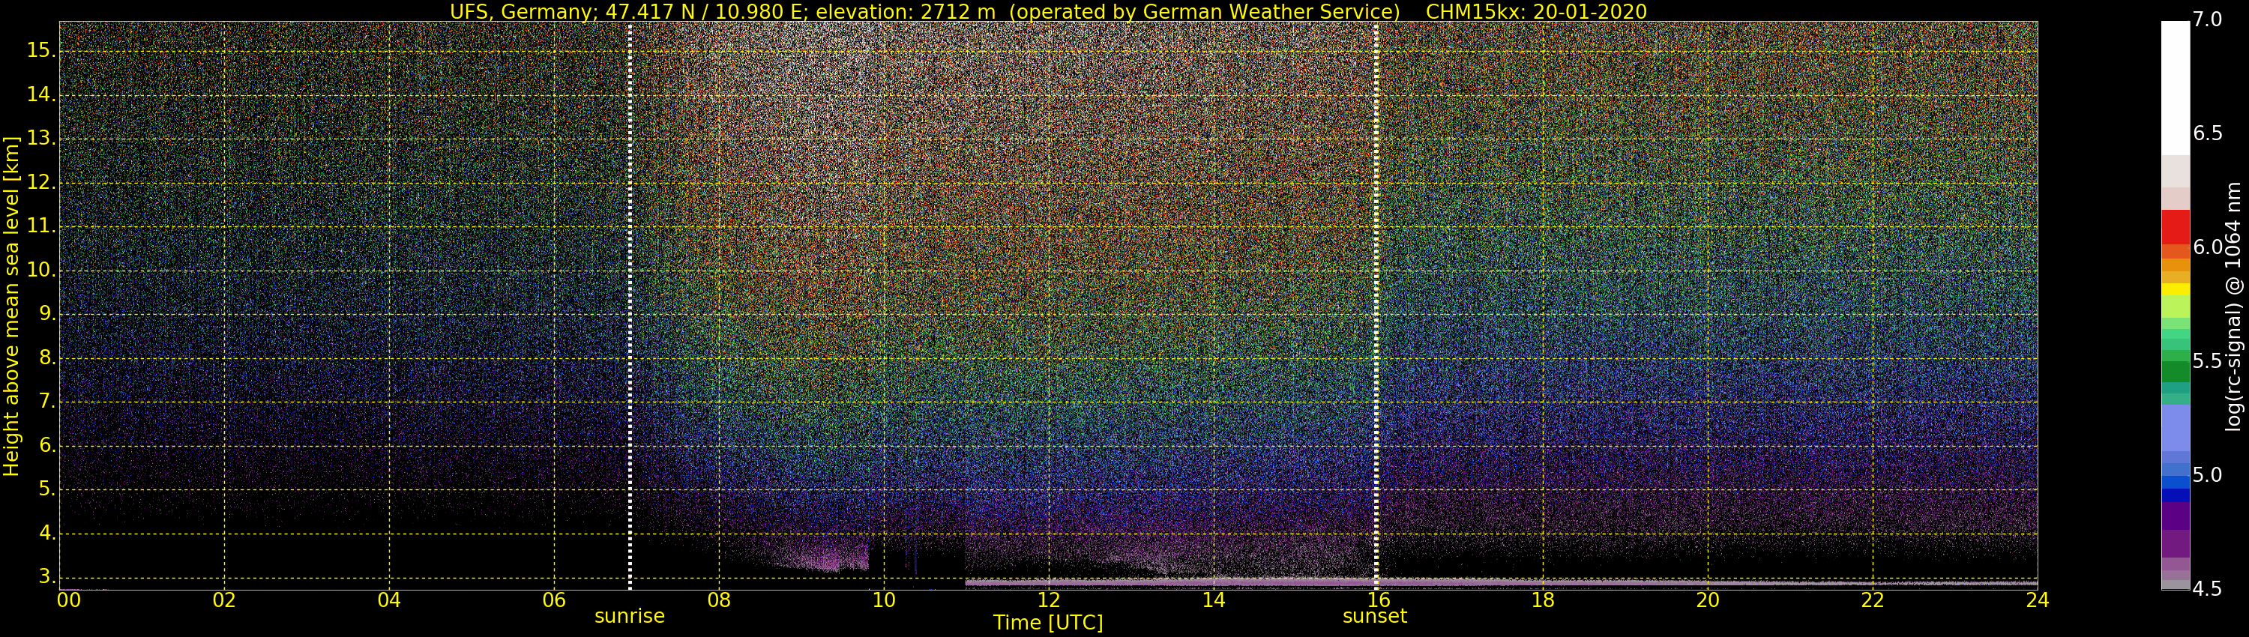
Task: Click the colorbar value '6.5'
Action: (x=2207, y=133)
